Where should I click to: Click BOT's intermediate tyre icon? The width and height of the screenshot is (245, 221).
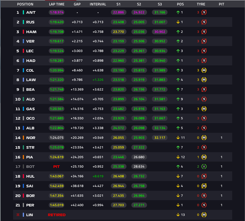204,167
